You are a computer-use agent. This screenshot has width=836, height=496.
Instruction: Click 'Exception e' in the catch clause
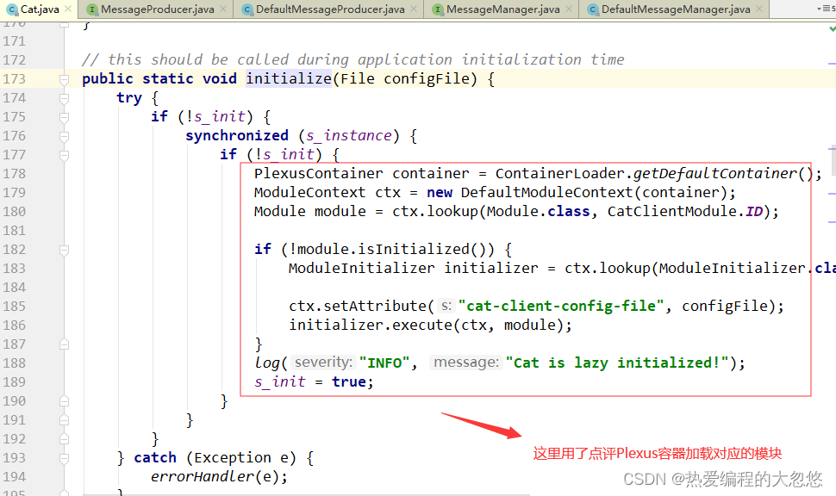(x=240, y=457)
